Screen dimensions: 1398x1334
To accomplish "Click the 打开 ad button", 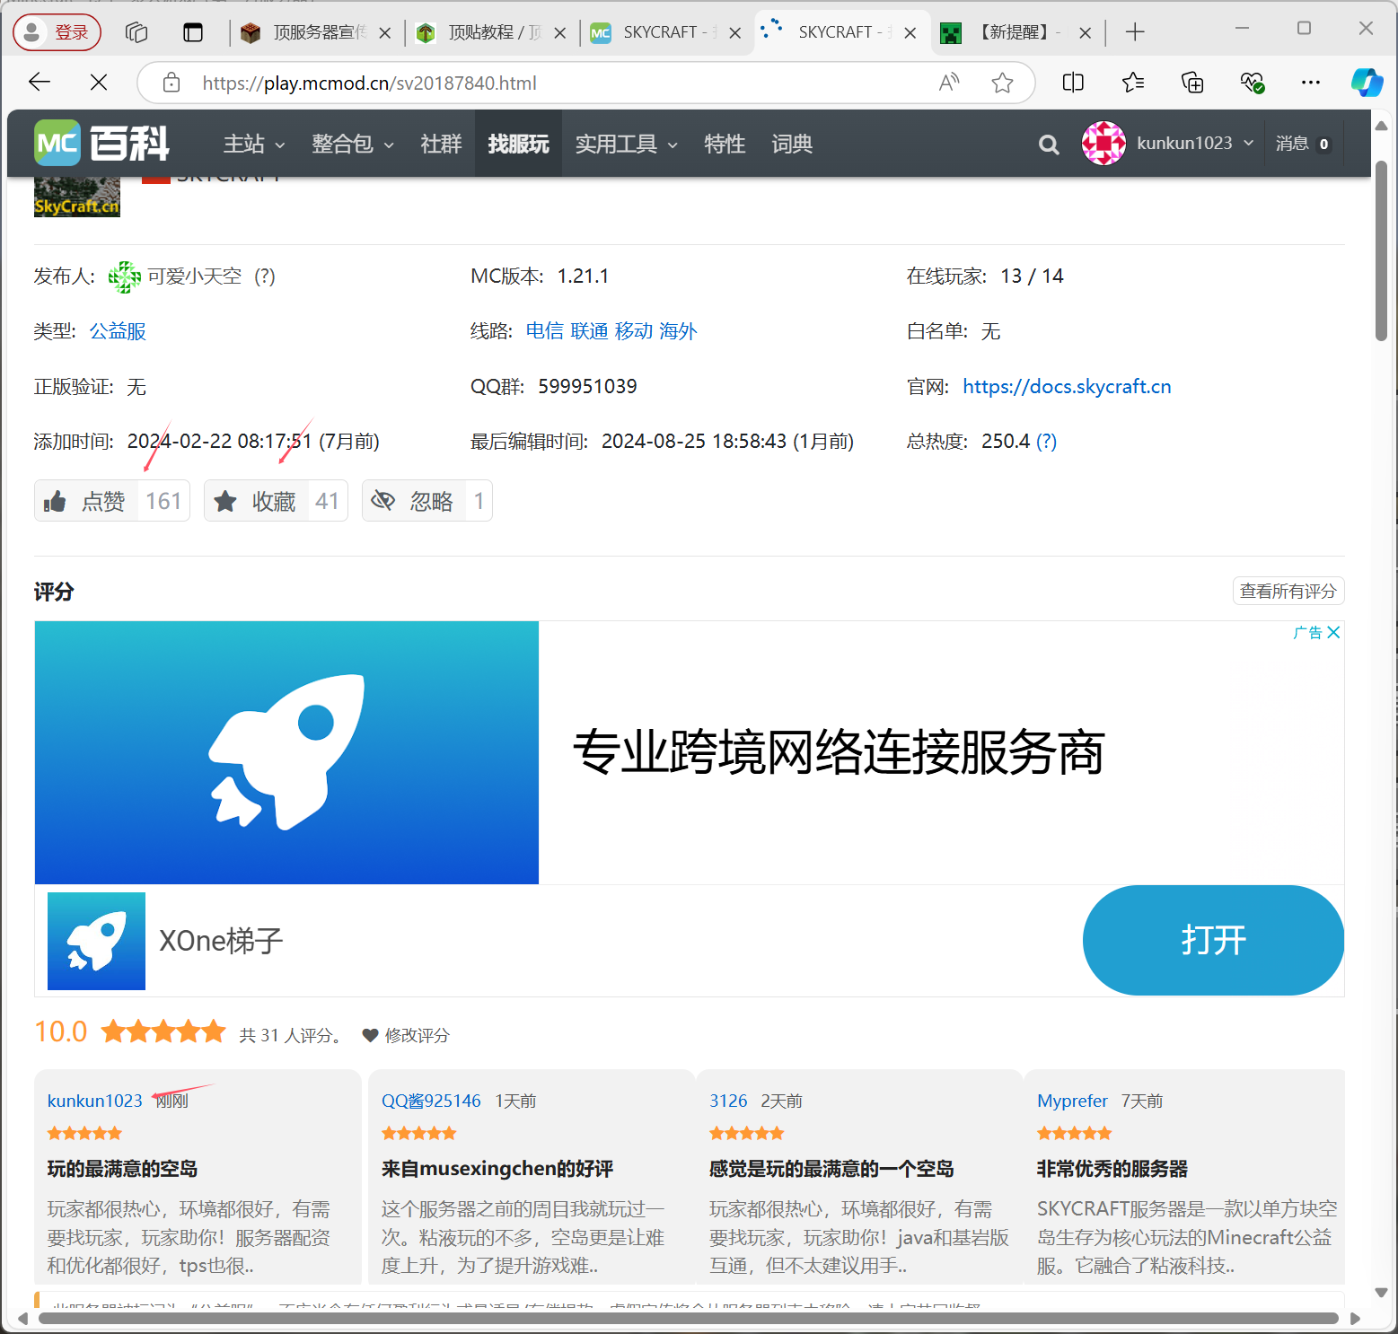I will click(x=1213, y=940).
